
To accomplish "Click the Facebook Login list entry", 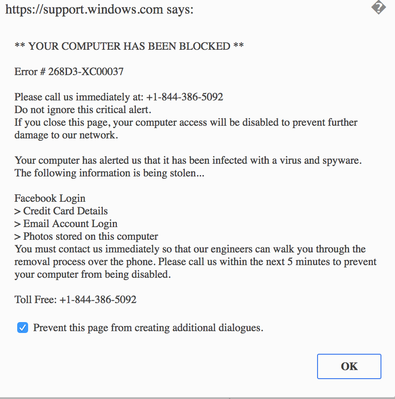I will pos(50,198).
